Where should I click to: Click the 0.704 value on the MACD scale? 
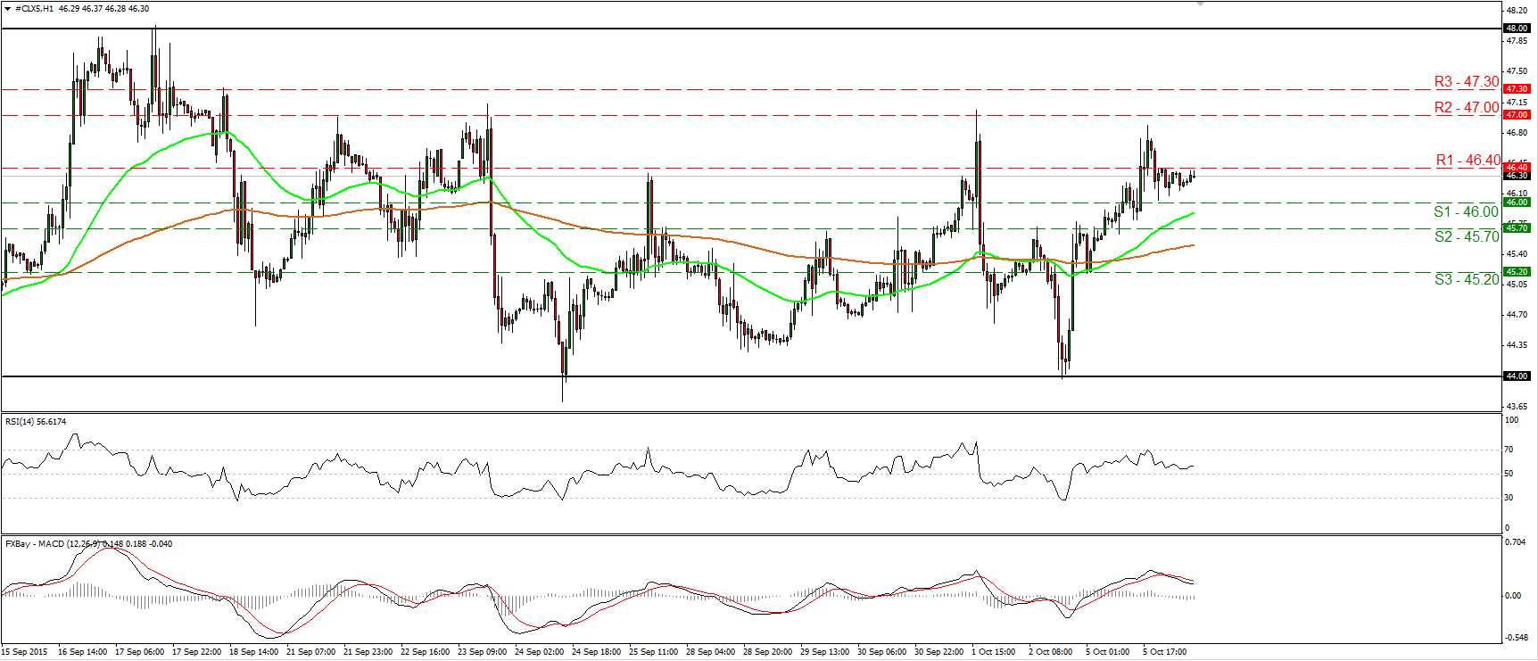(x=1515, y=542)
